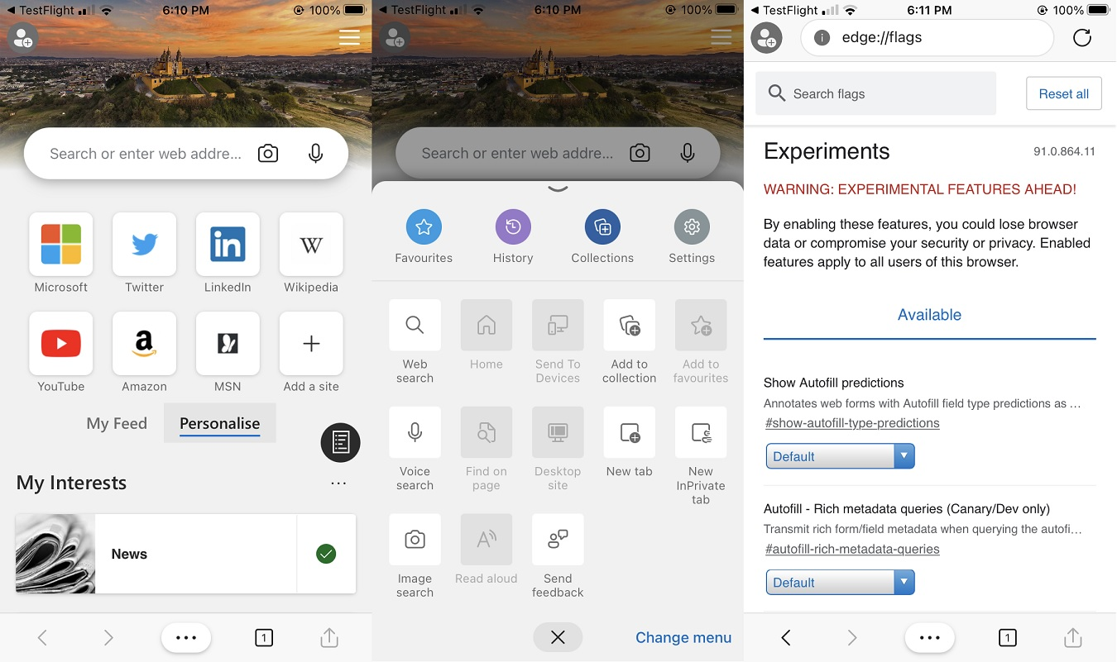
Task: Open the Send feedback icon
Action: click(558, 540)
